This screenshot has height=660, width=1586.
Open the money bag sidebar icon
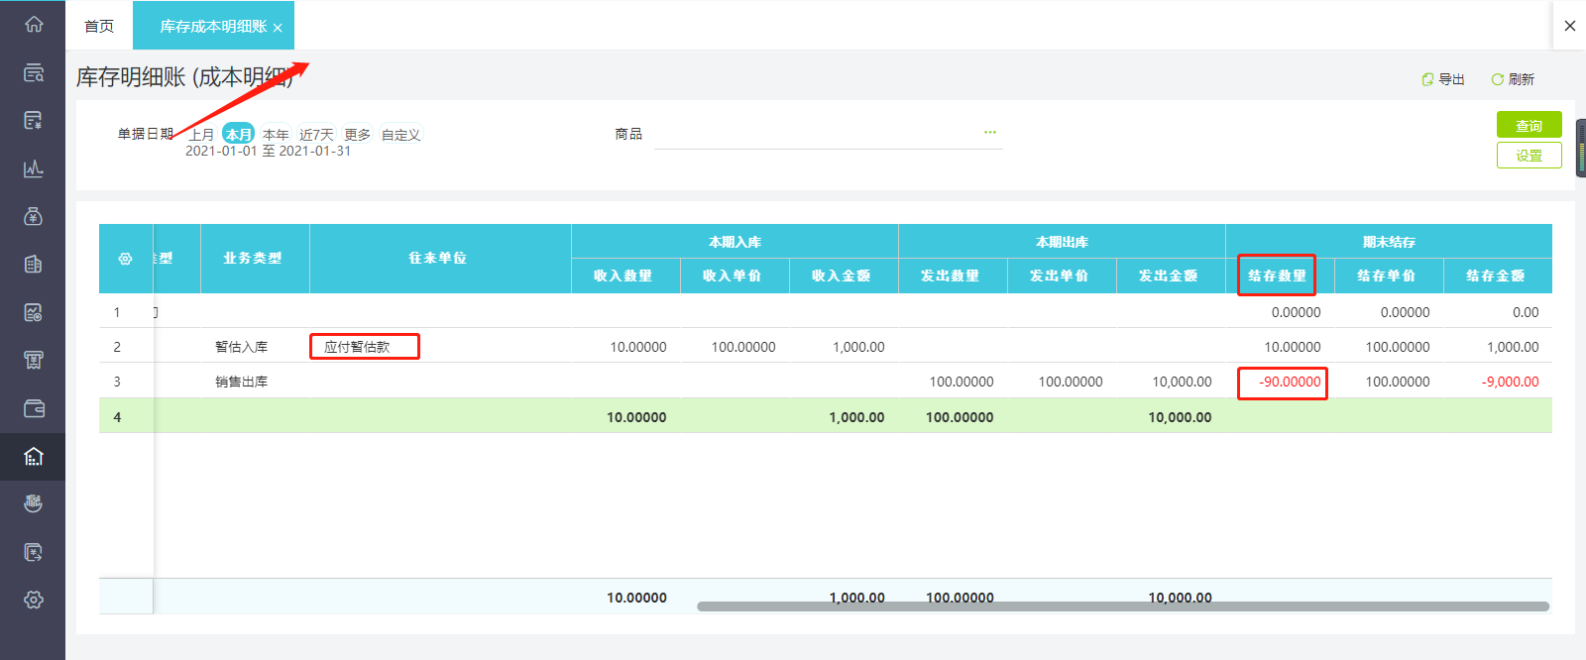pos(33,216)
